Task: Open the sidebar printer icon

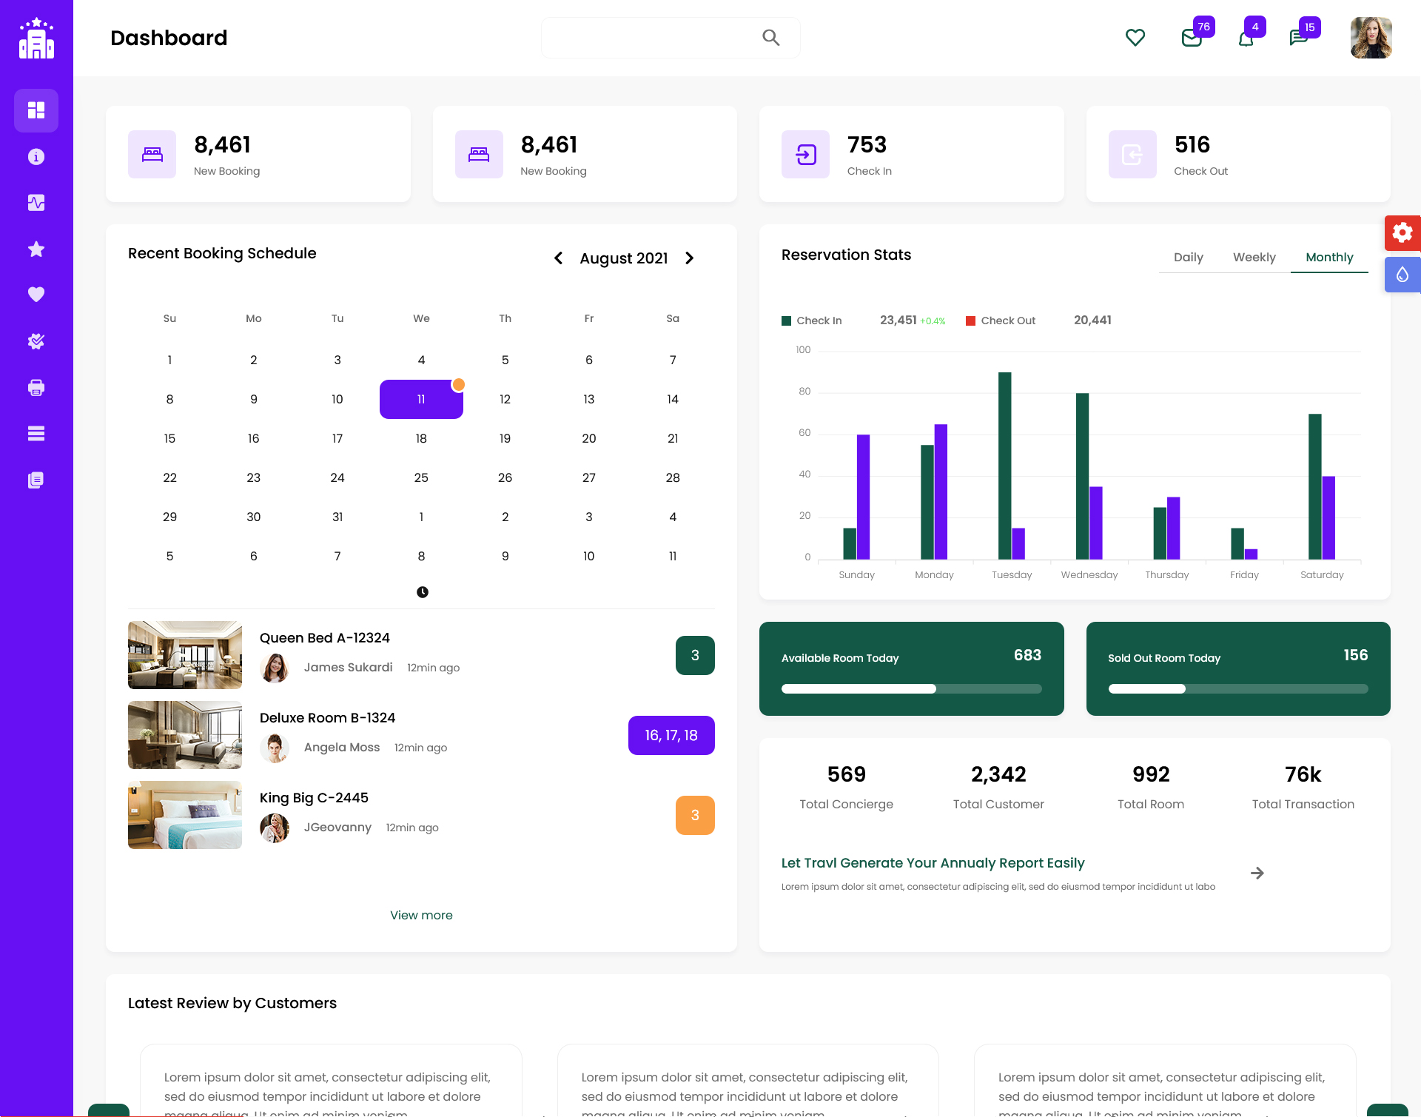Action: coord(36,388)
